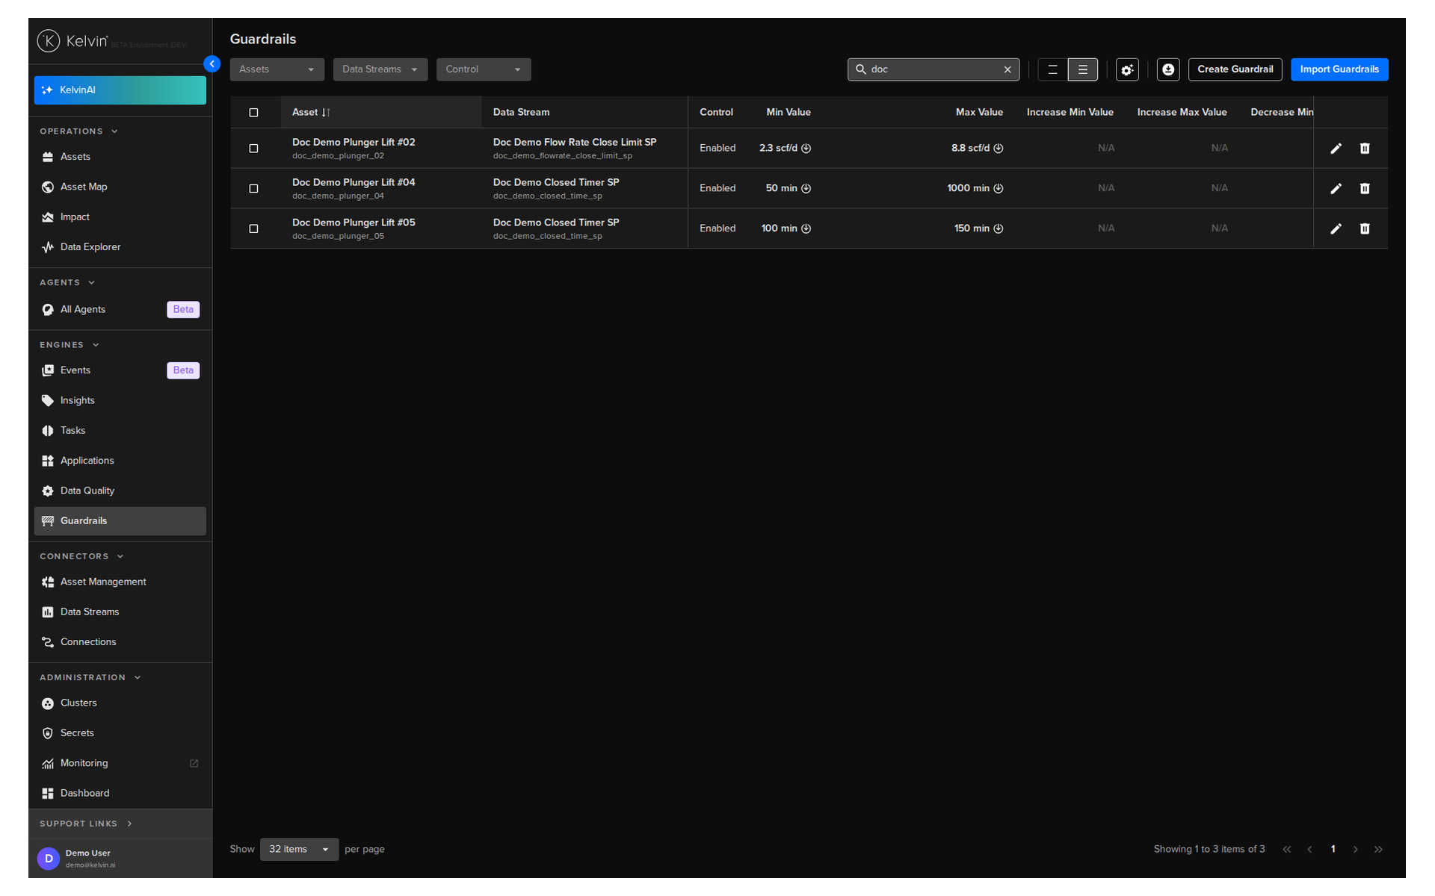Delete the Doc Demo Plunger Lift #05 guardrail
Image resolution: width=1435 pixels, height=896 pixels.
pyautogui.click(x=1365, y=228)
